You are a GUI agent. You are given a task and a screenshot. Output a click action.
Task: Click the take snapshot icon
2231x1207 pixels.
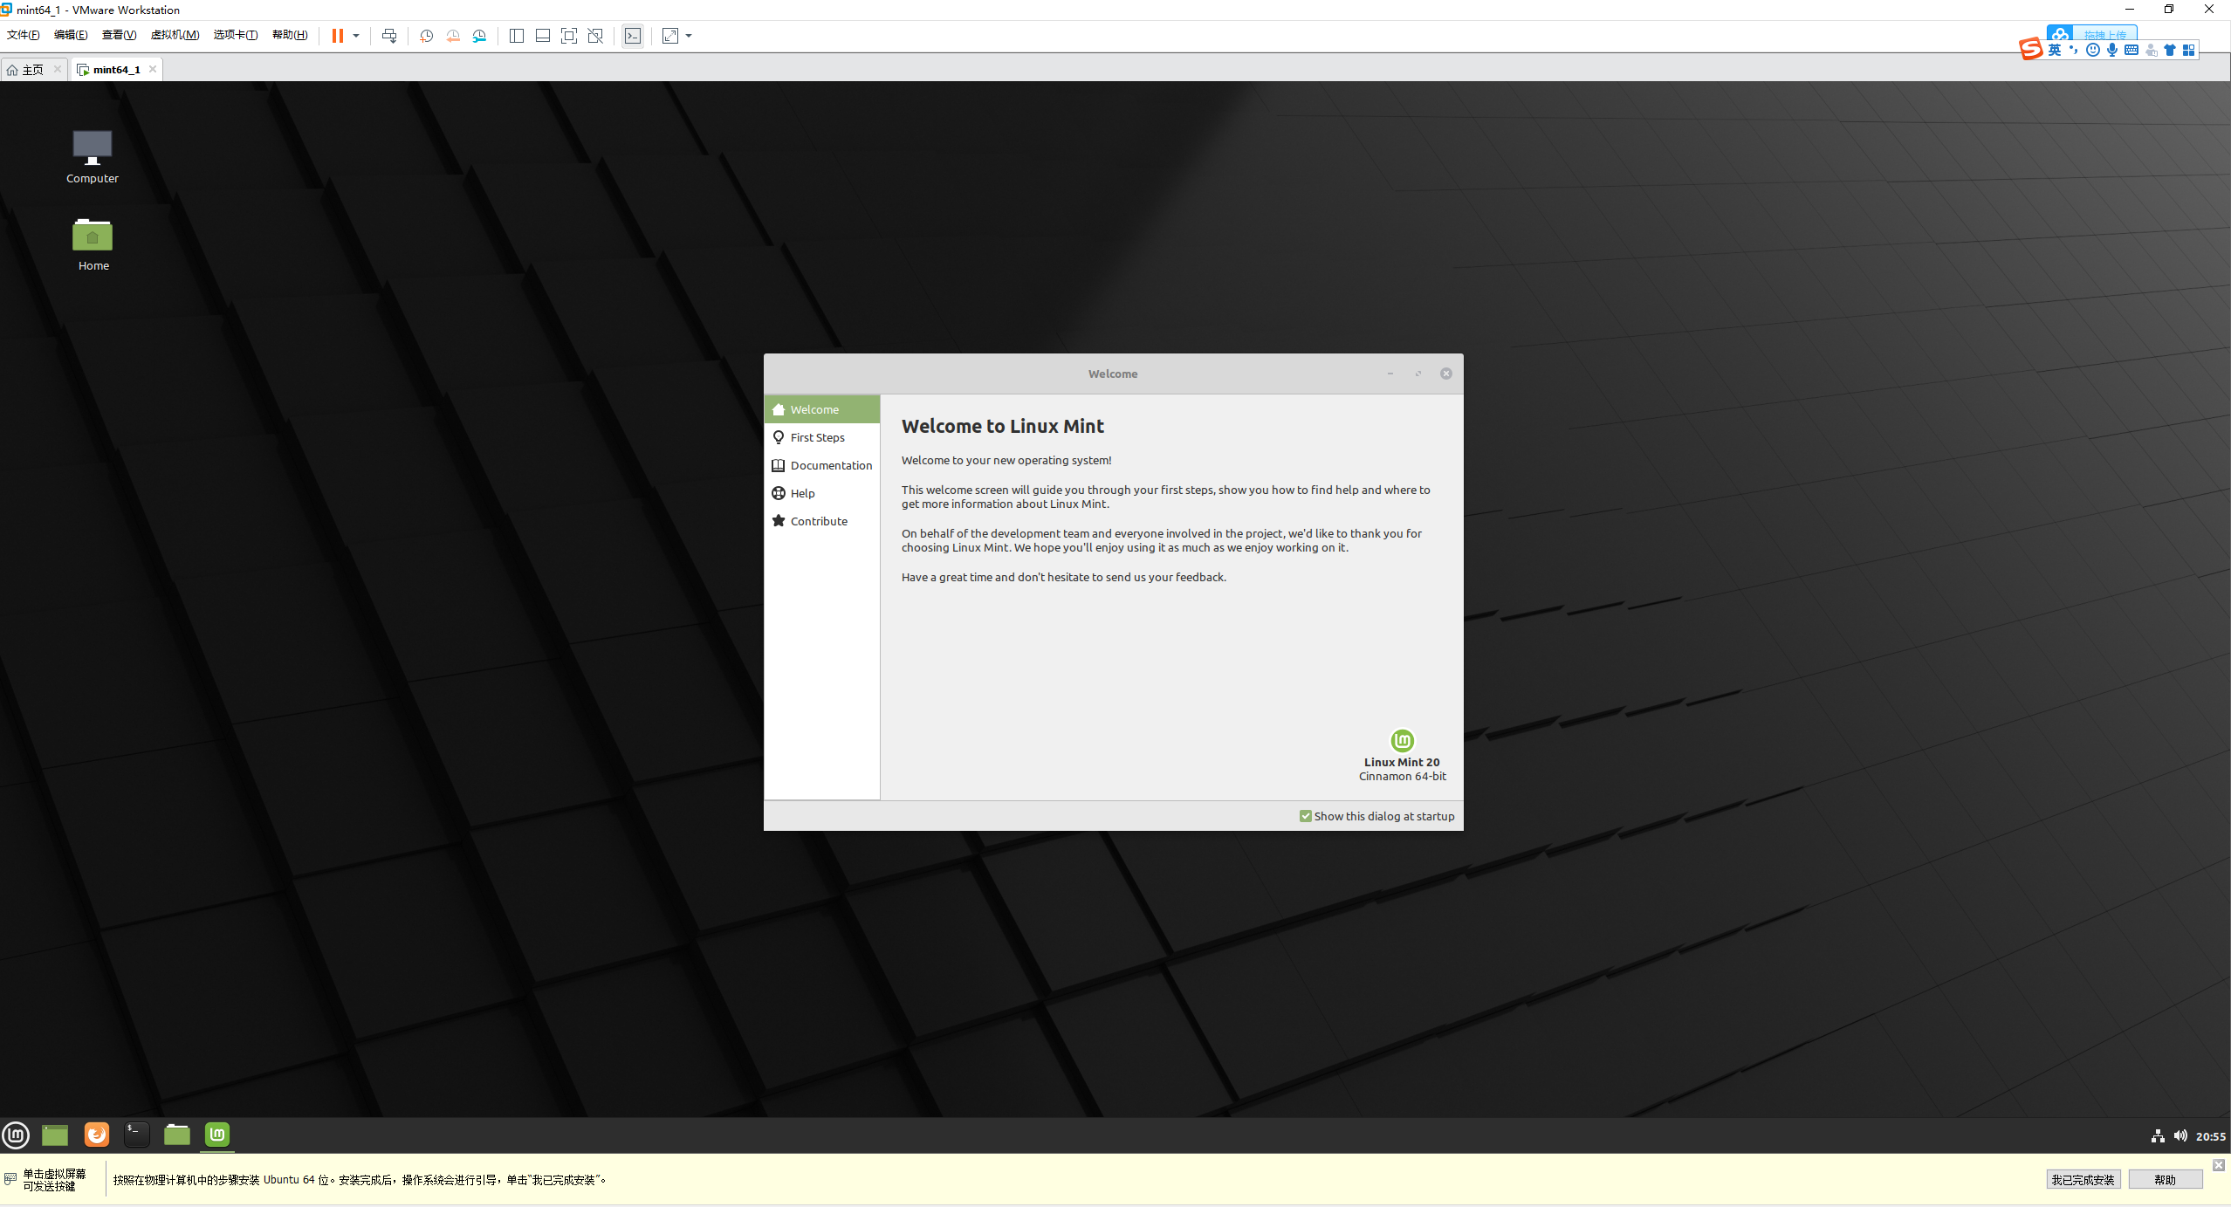[426, 36]
